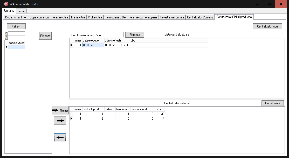Click upper filter input beside ESC

click(x=17, y=33)
